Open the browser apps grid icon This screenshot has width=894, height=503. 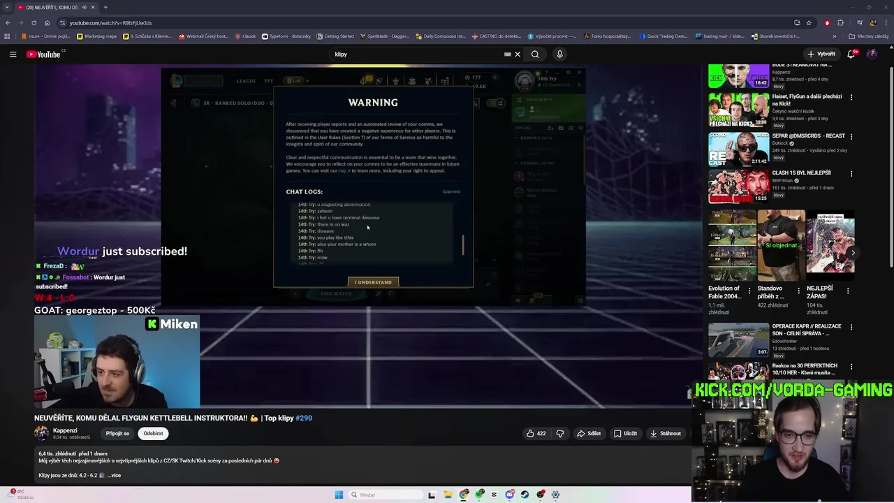pyautogui.click(x=7, y=36)
